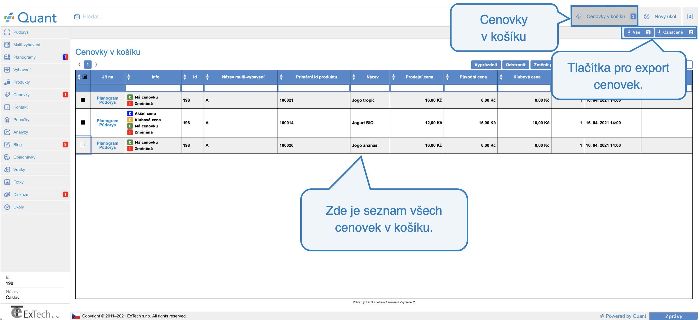Sort by Klubová cena column
Screen dimensions: 700x320
click(x=501, y=77)
